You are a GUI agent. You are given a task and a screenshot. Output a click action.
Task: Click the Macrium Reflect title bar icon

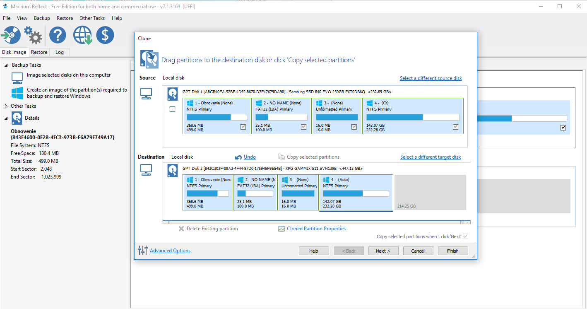[x=5, y=6]
